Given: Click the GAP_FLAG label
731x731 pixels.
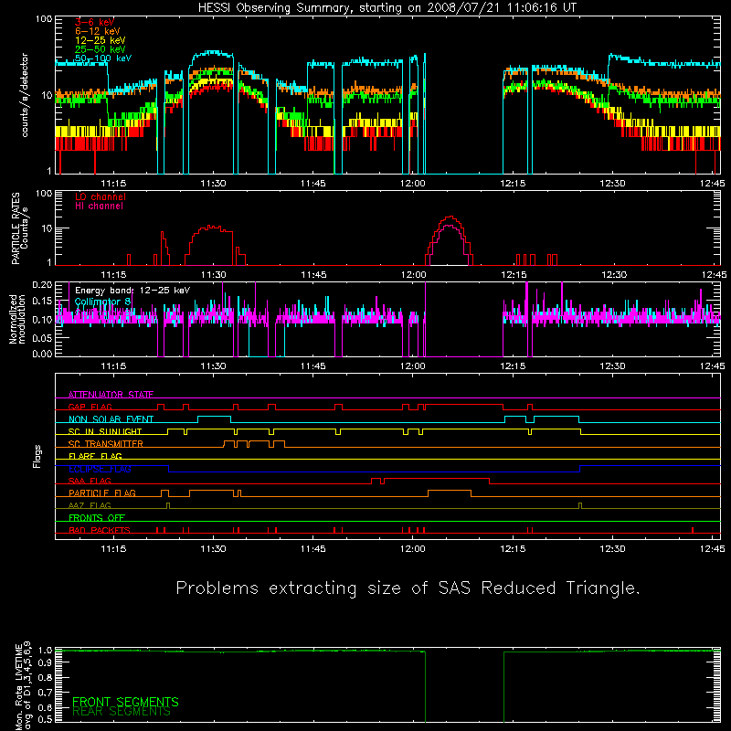Looking at the screenshot, I should tap(90, 407).
